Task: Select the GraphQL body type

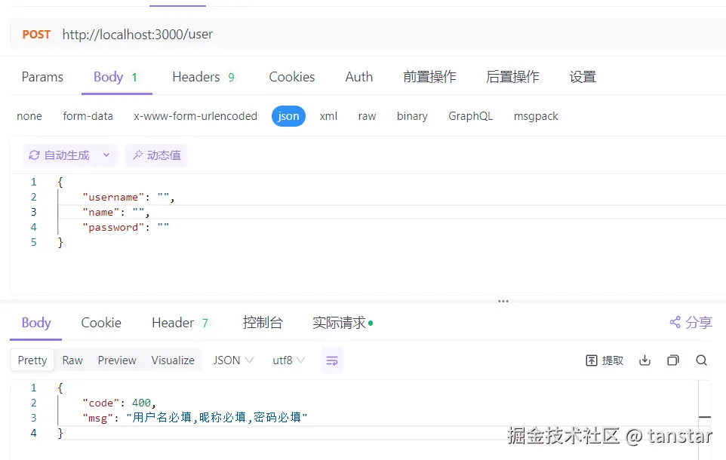Action: (x=470, y=116)
